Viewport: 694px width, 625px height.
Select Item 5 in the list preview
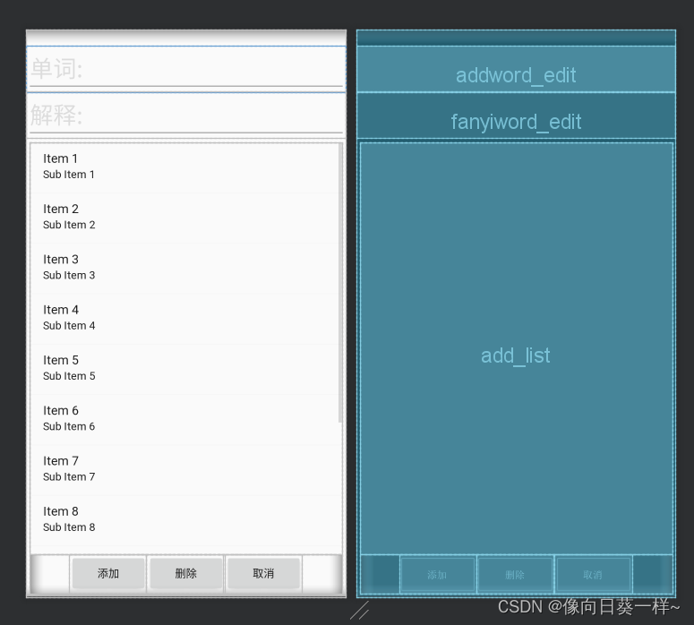click(x=184, y=368)
